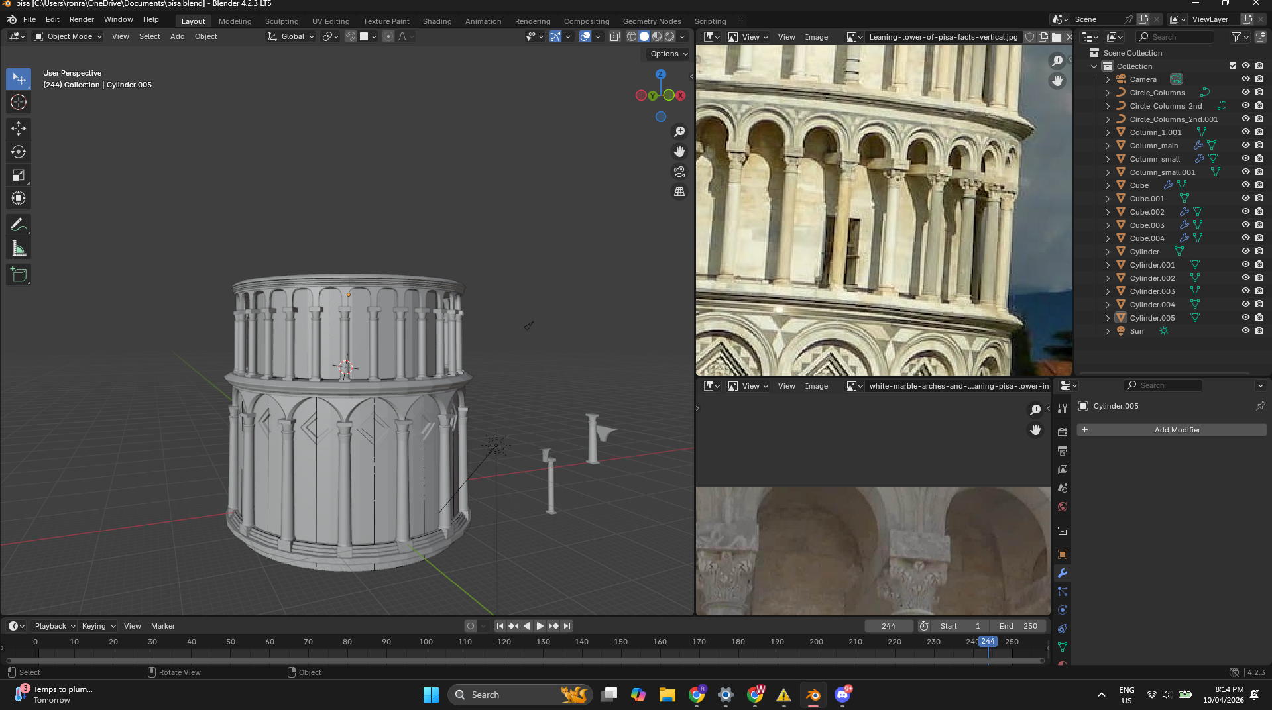Image resolution: width=1272 pixels, height=710 pixels.
Task: Choose the Select Box tool
Action: (19, 79)
